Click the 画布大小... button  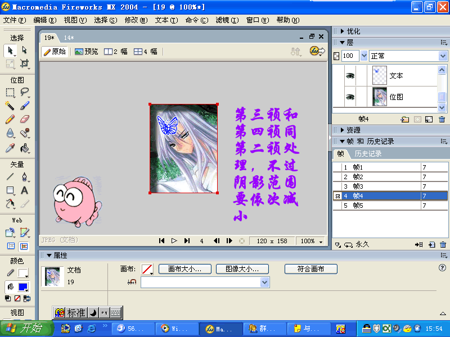point(185,269)
